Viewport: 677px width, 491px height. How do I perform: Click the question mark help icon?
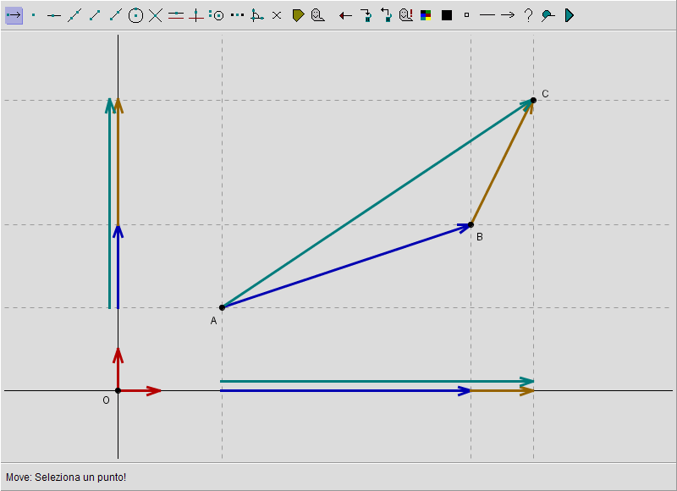point(528,15)
